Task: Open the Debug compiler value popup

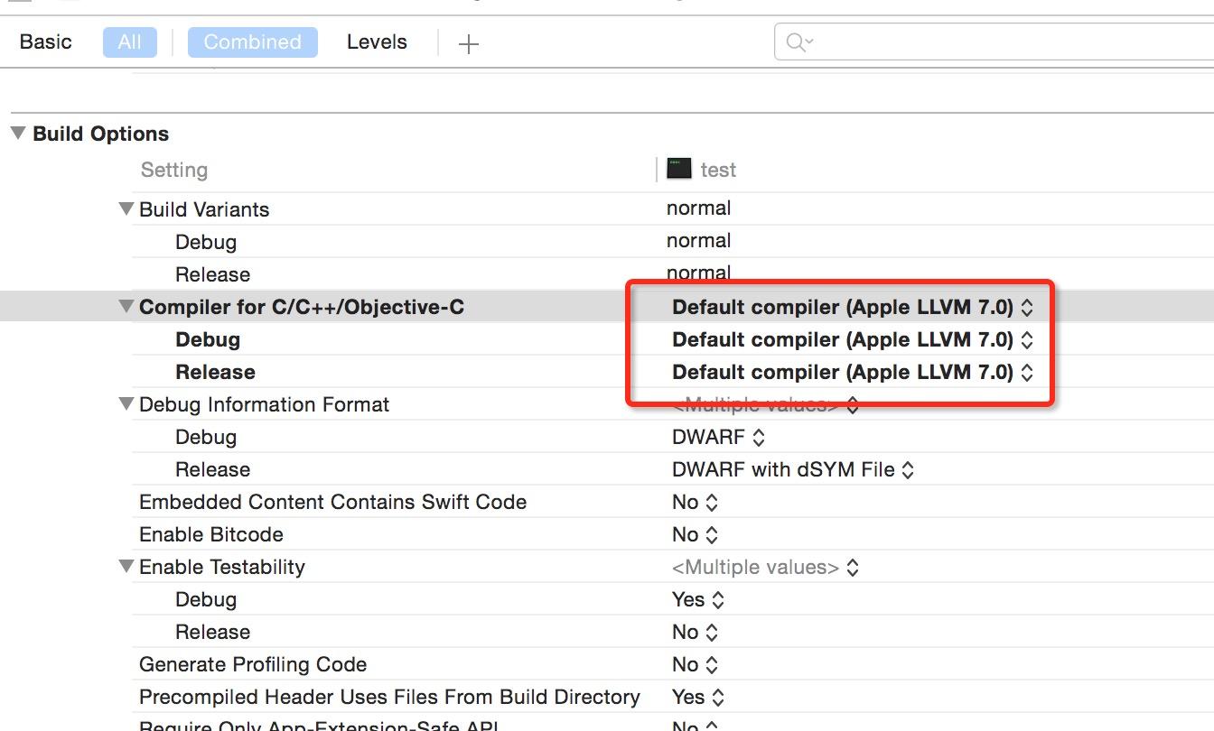Action: pyautogui.click(x=852, y=339)
